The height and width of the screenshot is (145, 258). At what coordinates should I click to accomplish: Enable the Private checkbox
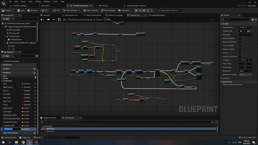240,53
